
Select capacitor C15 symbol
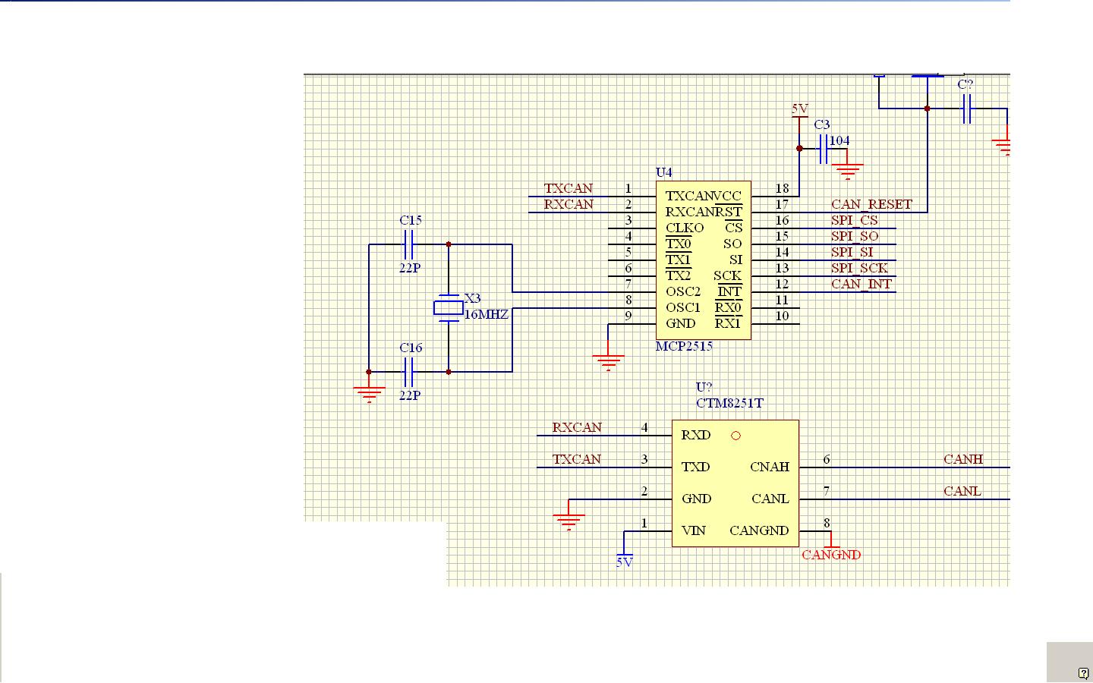(409, 244)
